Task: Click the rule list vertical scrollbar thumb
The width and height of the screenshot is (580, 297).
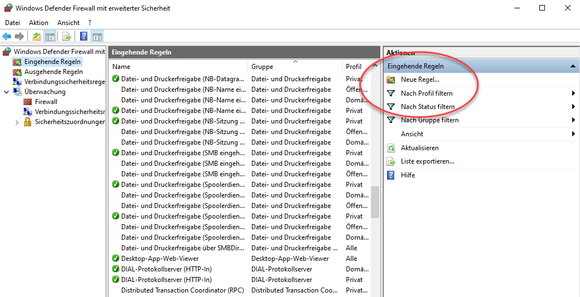Action: (375, 202)
